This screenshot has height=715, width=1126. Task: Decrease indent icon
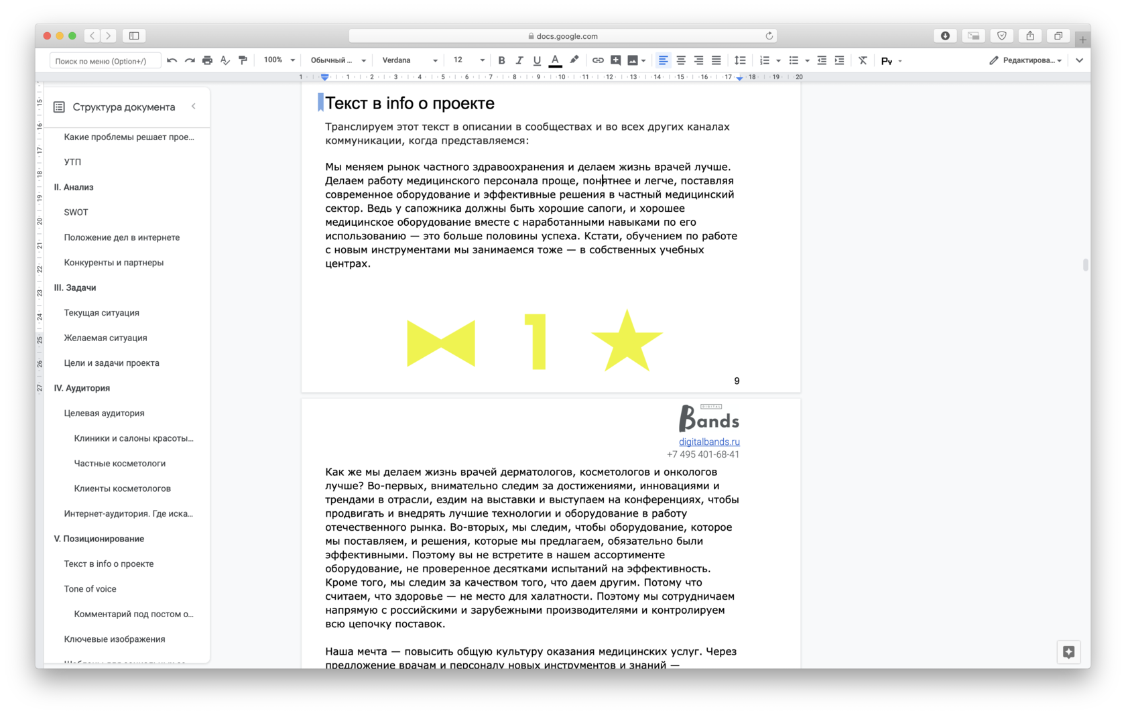click(x=822, y=60)
